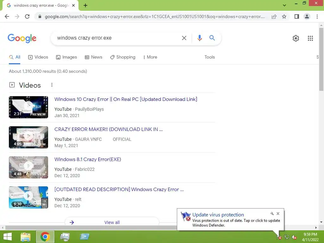Open 'CRAZY ERROR MAKER!!' video link
Viewport: 324px width, 243px height.
click(x=109, y=129)
